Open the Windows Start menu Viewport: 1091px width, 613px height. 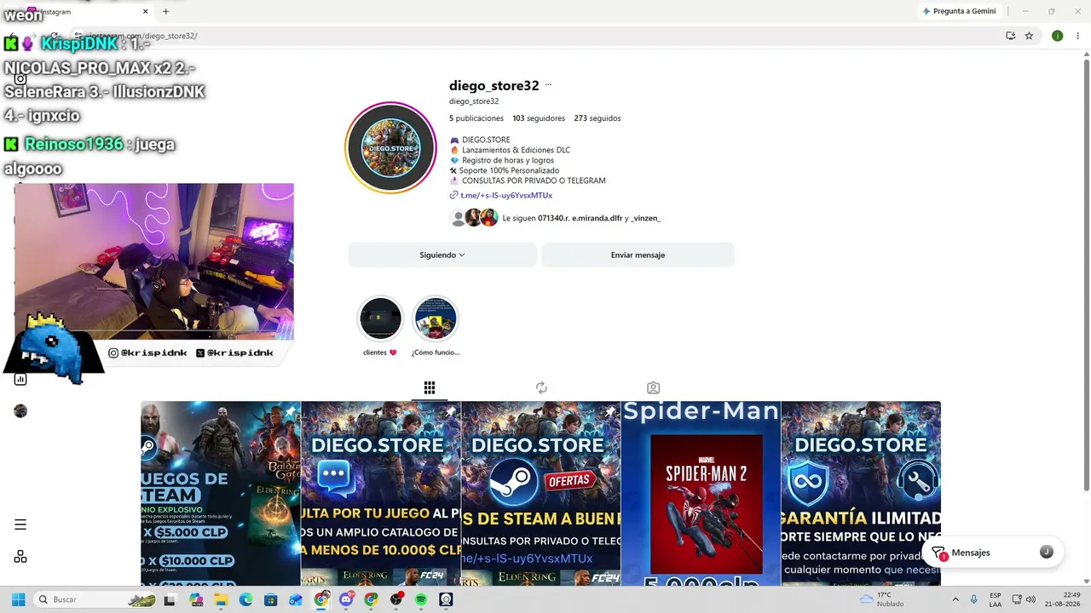pos(18,599)
